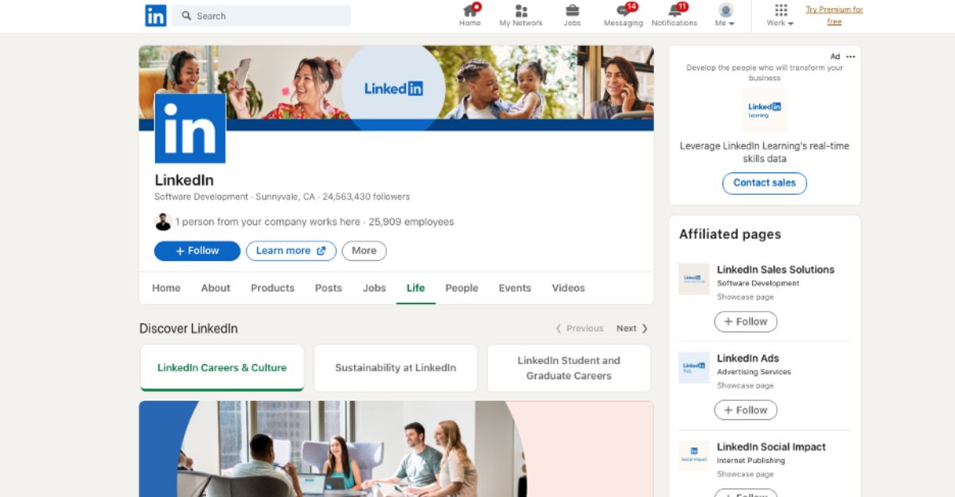Select the Life tab
Screen dimensions: 955x497
pos(415,288)
